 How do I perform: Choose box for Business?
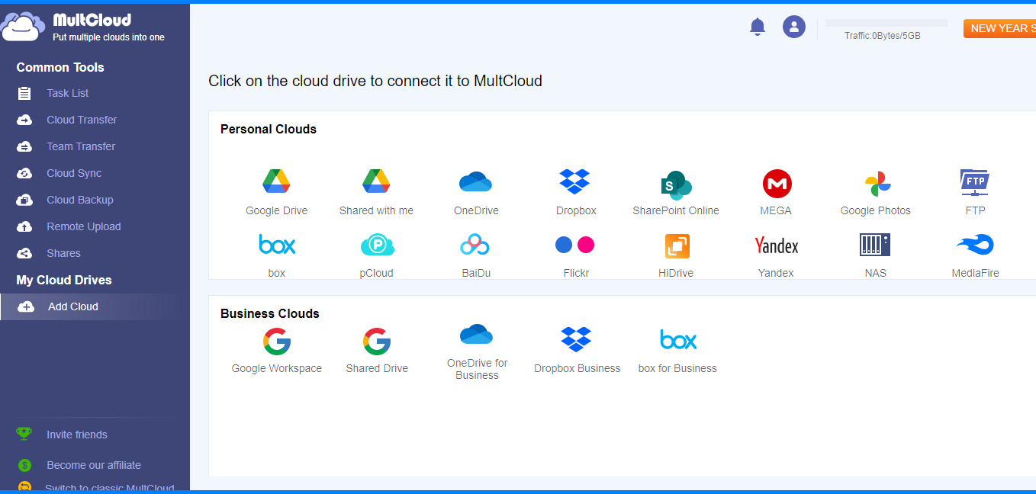click(678, 339)
